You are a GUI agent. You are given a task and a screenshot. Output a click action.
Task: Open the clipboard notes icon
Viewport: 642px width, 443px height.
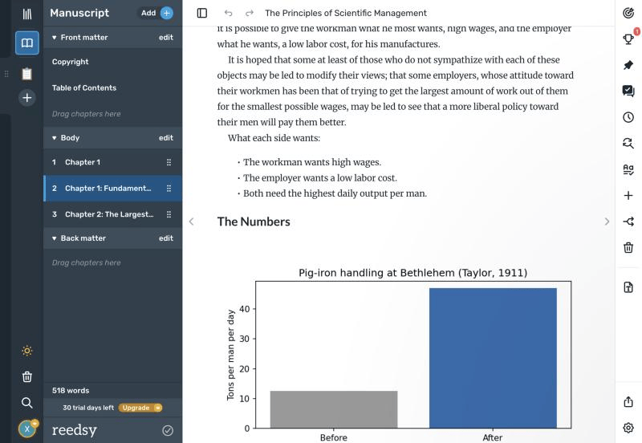coord(27,74)
